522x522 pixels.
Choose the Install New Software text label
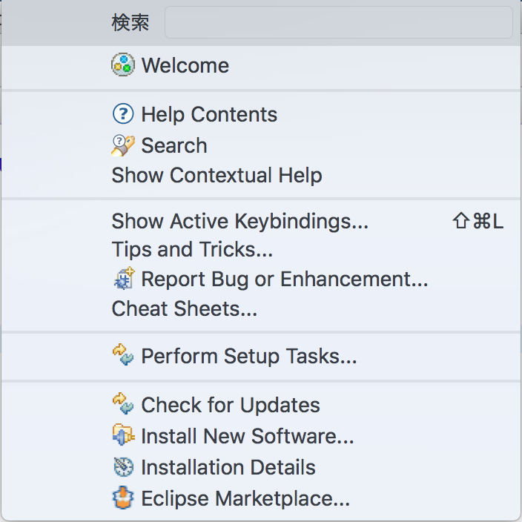(x=248, y=436)
